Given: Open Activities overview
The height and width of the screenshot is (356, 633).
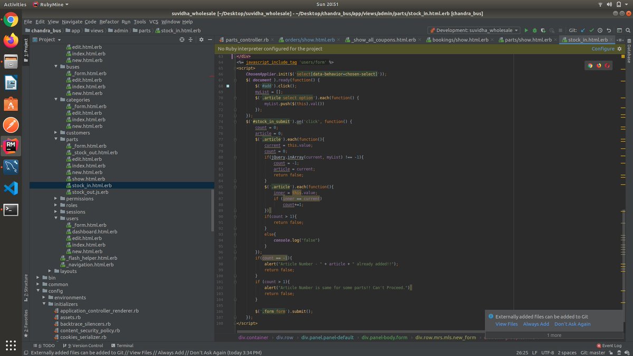Looking at the screenshot, I should pyautogui.click(x=15, y=4).
